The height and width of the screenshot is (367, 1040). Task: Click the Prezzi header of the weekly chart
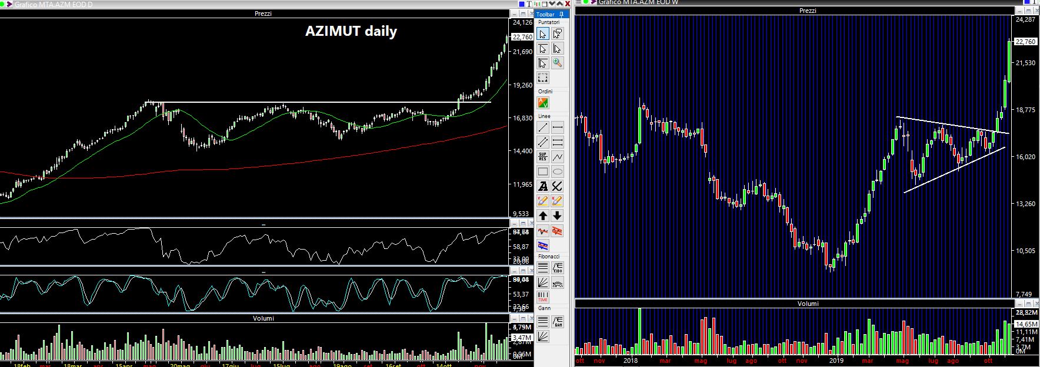(808, 11)
